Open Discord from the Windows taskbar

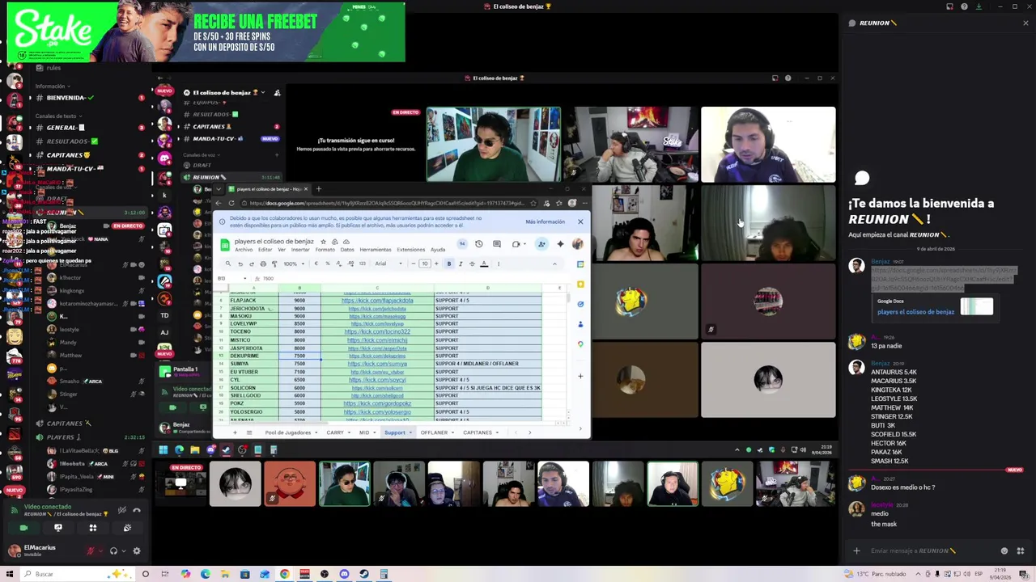[344, 574]
